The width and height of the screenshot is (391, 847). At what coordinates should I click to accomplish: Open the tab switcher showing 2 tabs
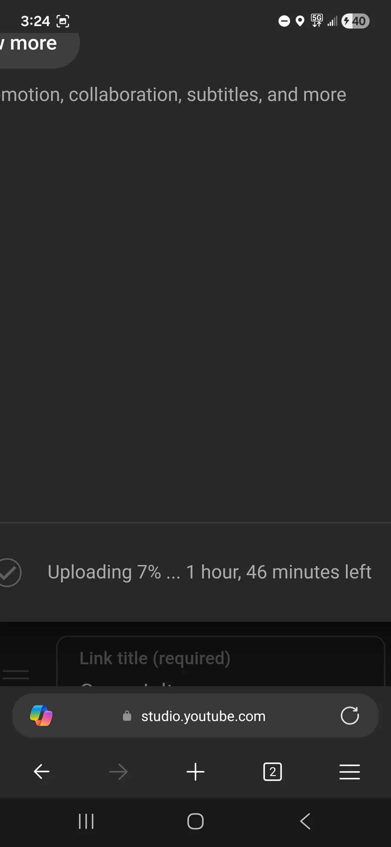[272, 772]
